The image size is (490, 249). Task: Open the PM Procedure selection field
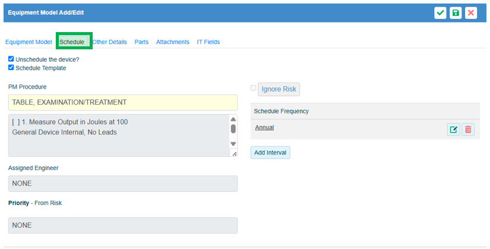pos(123,102)
